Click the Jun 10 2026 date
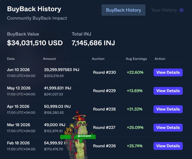This screenshot has width=192, height=159. 18,70
